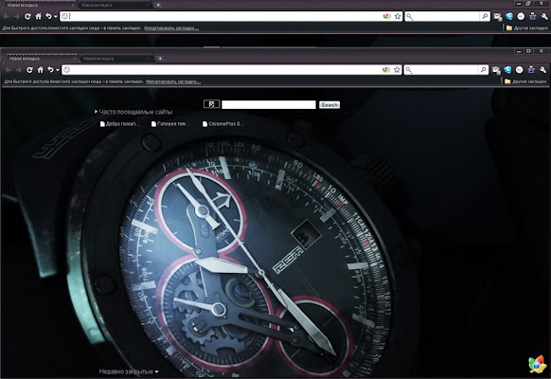The width and height of the screenshot is (551, 379).
Task: Close the second tab in rear window
Action: [x=148, y=5]
